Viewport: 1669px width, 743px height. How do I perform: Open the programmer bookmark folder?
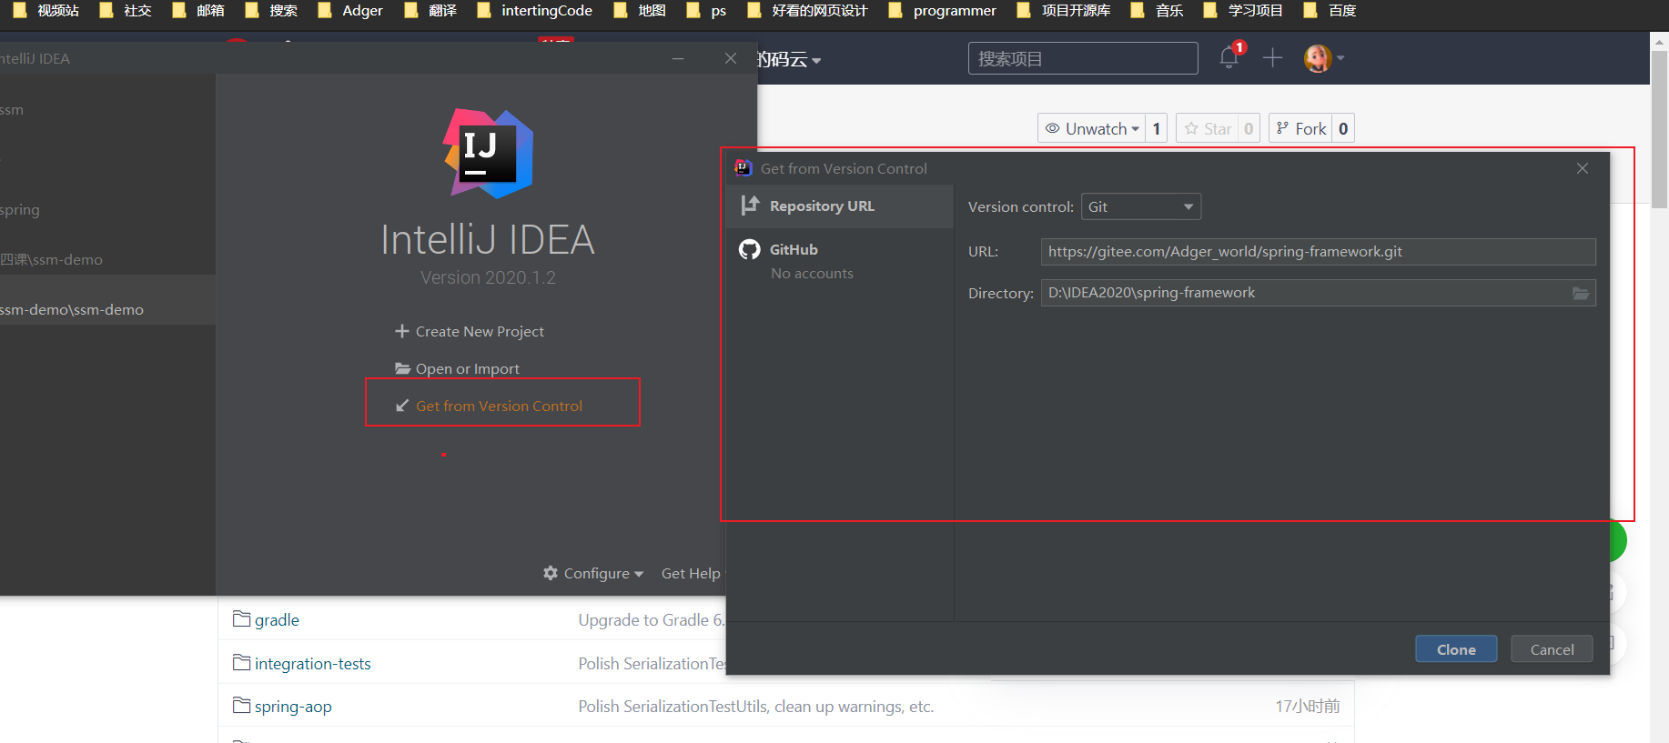(942, 11)
